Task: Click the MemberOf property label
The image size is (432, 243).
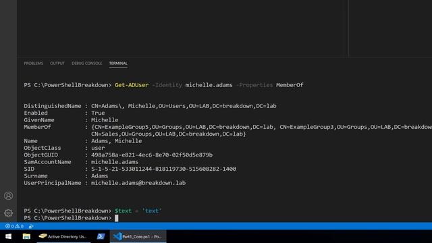Action: (37, 127)
